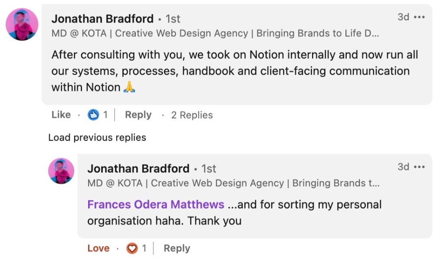434x261 pixels.
Task: Open the Frances Odera Matthews mention link
Action: 155,205
